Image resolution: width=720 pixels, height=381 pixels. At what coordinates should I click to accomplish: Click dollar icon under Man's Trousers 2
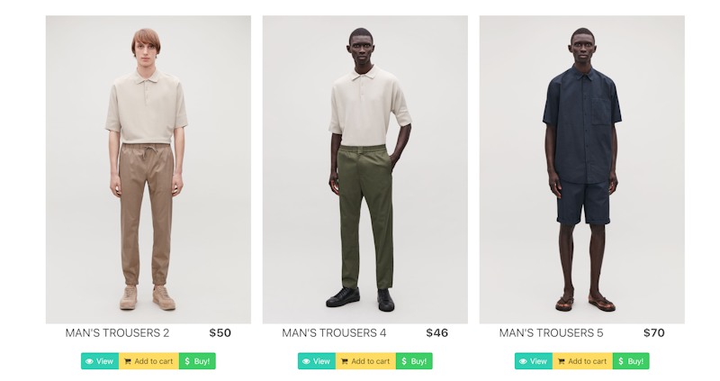[x=187, y=361]
